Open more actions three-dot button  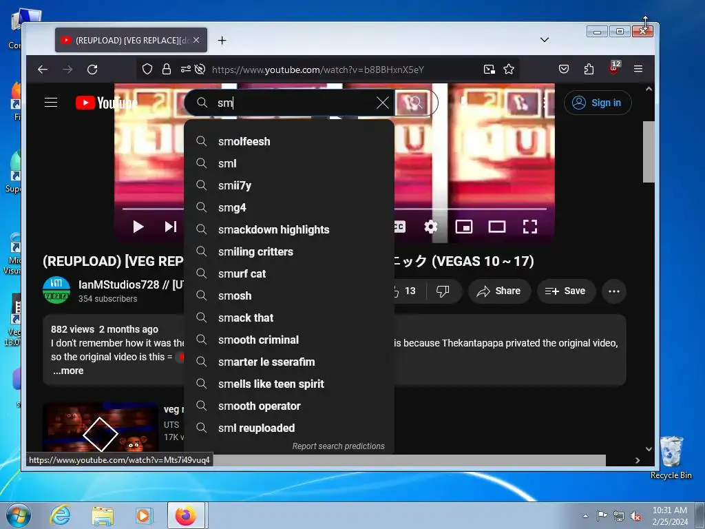[x=613, y=291]
